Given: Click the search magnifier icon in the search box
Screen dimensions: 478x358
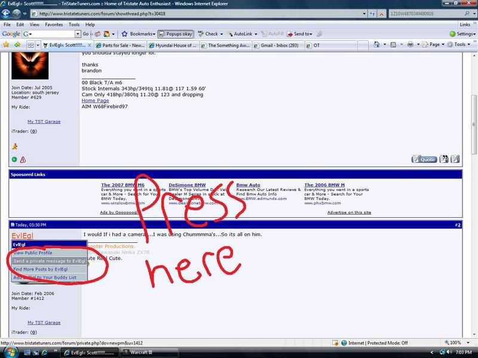Looking at the screenshot, I should [x=467, y=13].
